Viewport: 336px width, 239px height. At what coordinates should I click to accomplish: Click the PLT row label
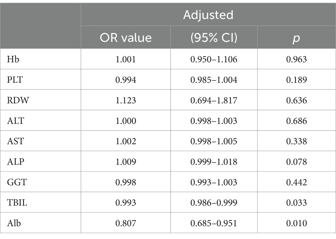point(15,79)
